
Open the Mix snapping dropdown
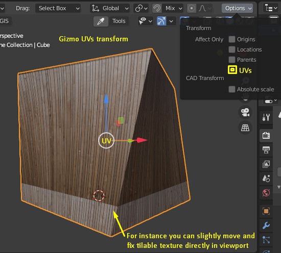[173, 8]
